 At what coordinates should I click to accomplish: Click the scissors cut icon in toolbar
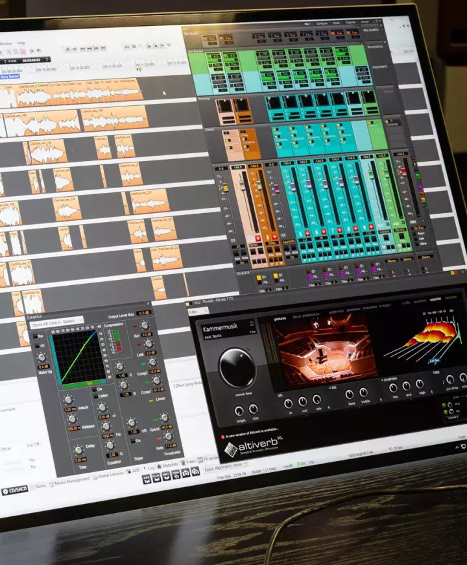click(134, 47)
